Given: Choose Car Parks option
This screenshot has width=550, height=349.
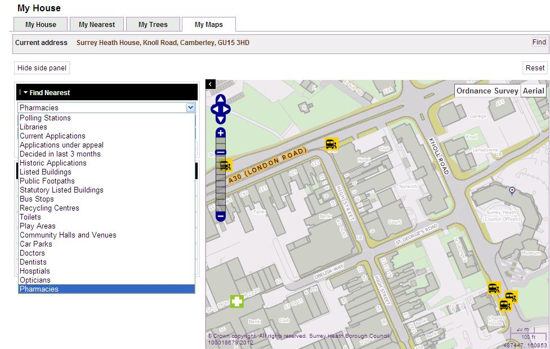Looking at the screenshot, I should (106, 244).
